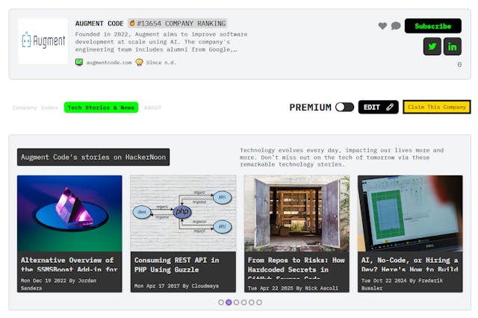Open Augment's Twitter profile
The height and width of the screenshot is (318, 478).
[x=432, y=46]
